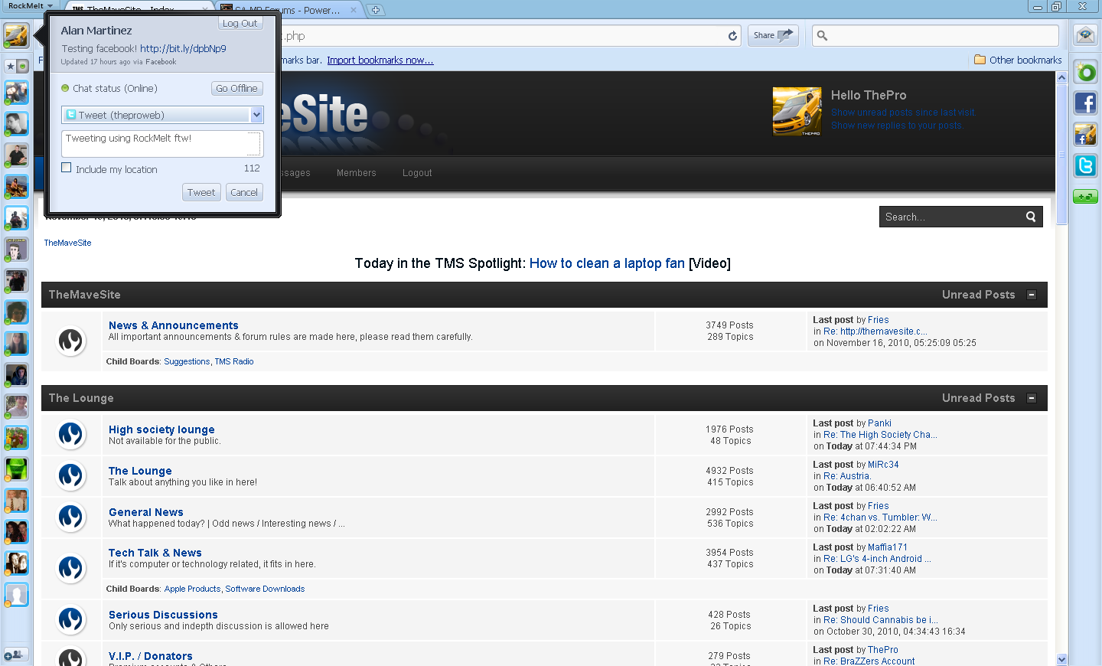The image size is (1102, 666).
Task: Toggle the online-only friends filter
Action: pyautogui.click(x=22, y=67)
